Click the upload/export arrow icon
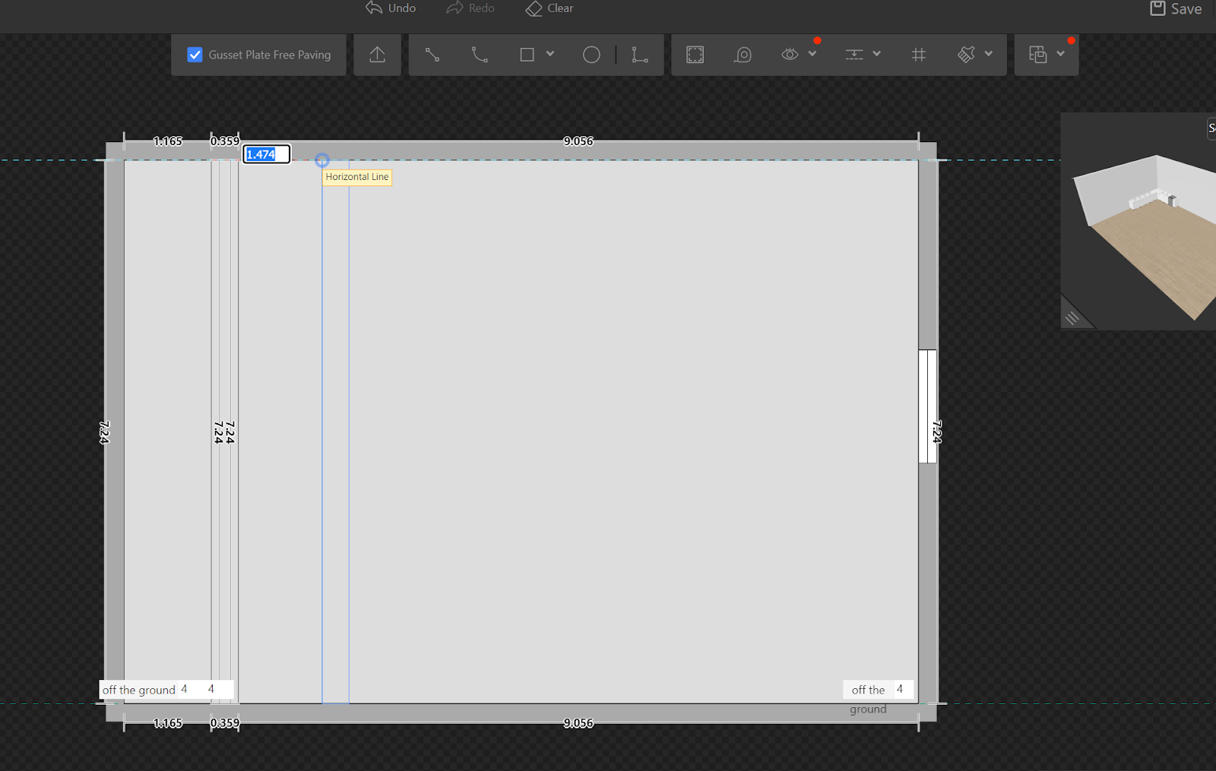 click(377, 55)
